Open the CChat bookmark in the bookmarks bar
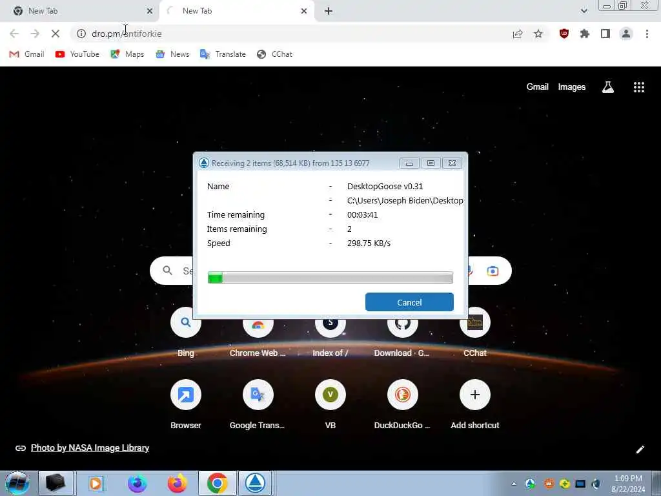This screenshot has width=661, height=496. point(274,54)
